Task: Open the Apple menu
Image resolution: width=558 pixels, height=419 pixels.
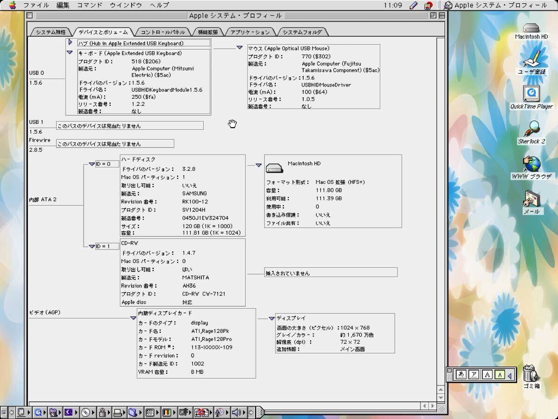Action: pyautogui.click(x=12, y=5)
